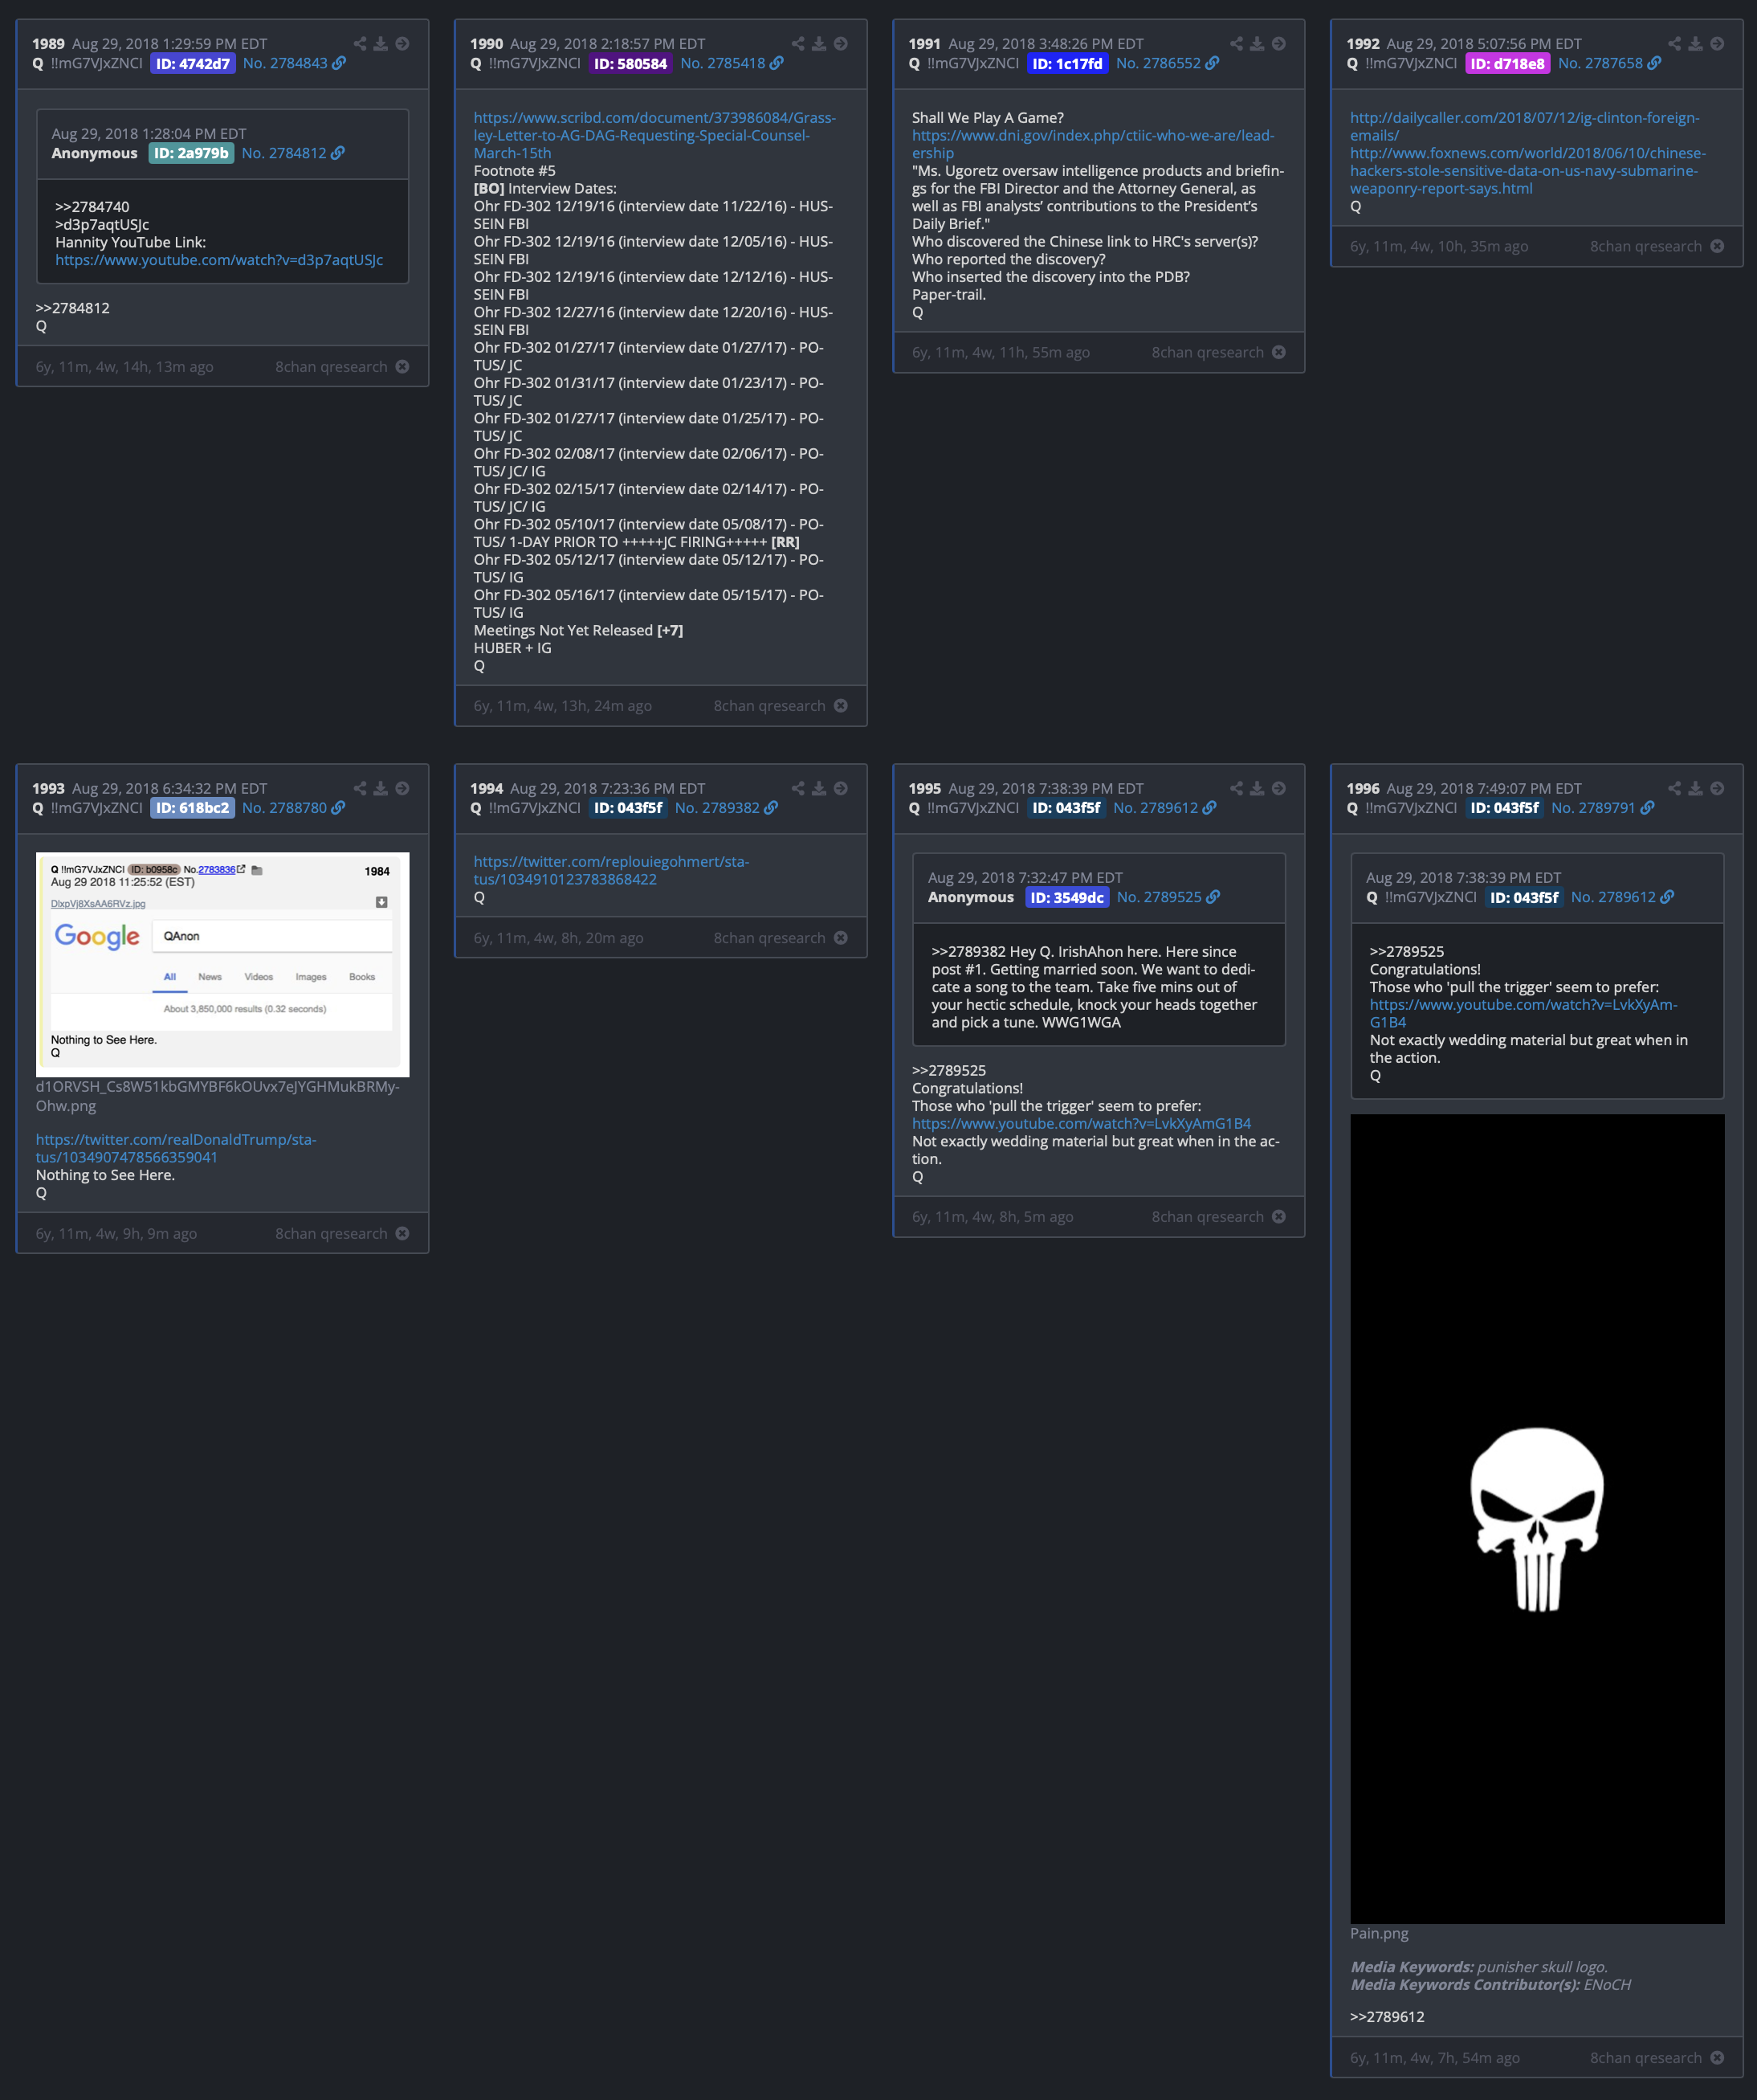The height and width of the screenshot is (2100, 1757).
Task: Click 'Media Keywords: punisher skull logo.' text
Action: click(1479, 1967)
